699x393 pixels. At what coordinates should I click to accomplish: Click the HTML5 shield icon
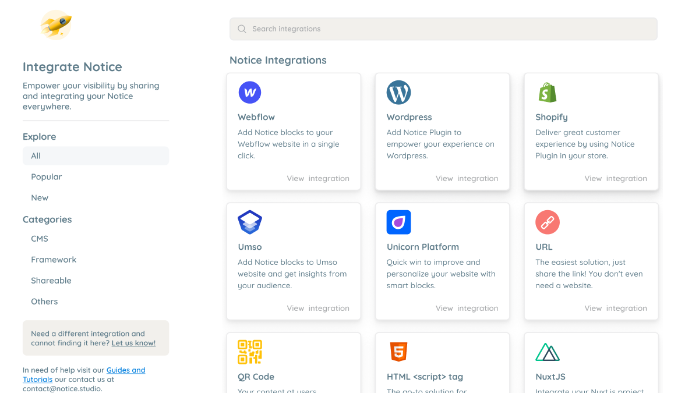point(399,352)
